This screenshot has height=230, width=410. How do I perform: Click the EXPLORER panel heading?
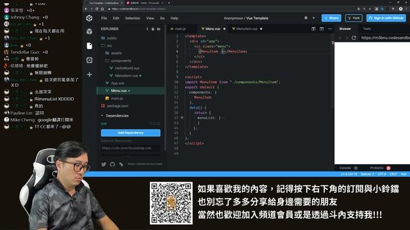[110, 29]
